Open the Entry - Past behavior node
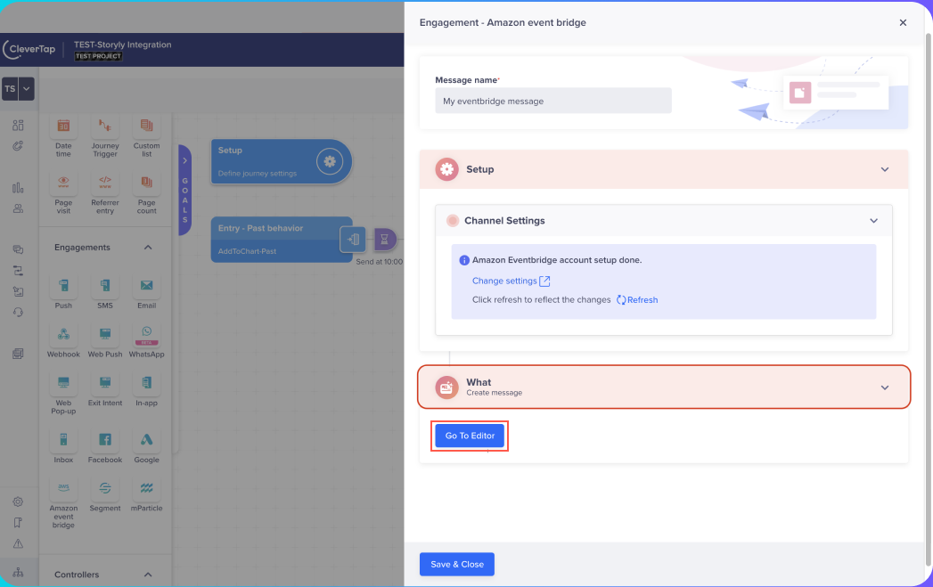The image size is (933, 587). coord(282,240)
